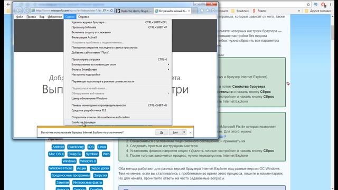338x190 pixels.
Task: Click the Видео уроки tag
Action: click(x=100, y=168)
